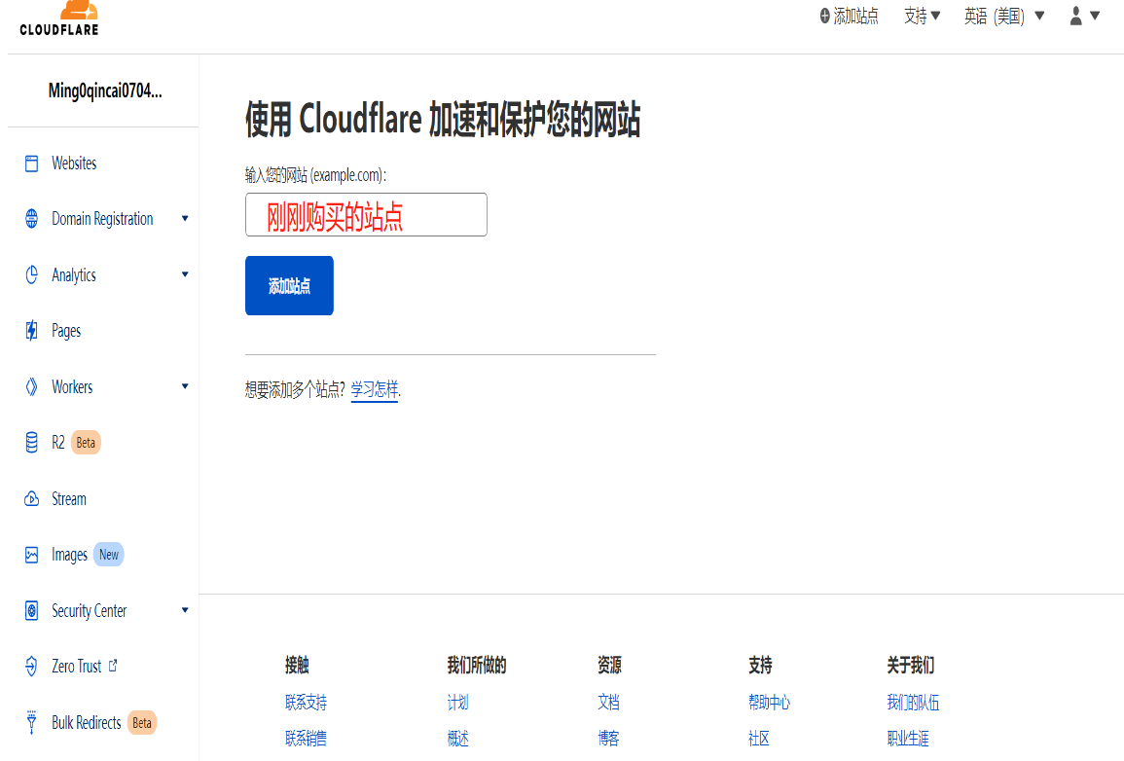Image resolution: width=1124 pixels, height=761 pixels.
Task: Click the Websites sidebar icon
Action: pyautogui.click(x=31, y=163)
